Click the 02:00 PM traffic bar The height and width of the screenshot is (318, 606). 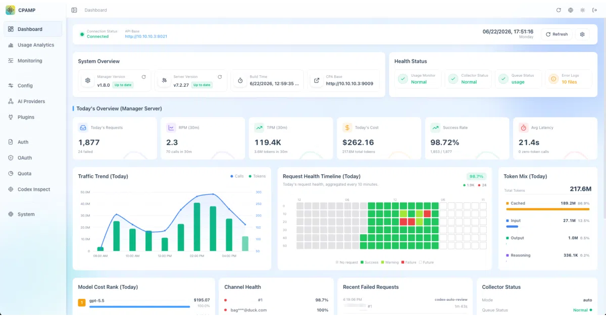(197, 227)
